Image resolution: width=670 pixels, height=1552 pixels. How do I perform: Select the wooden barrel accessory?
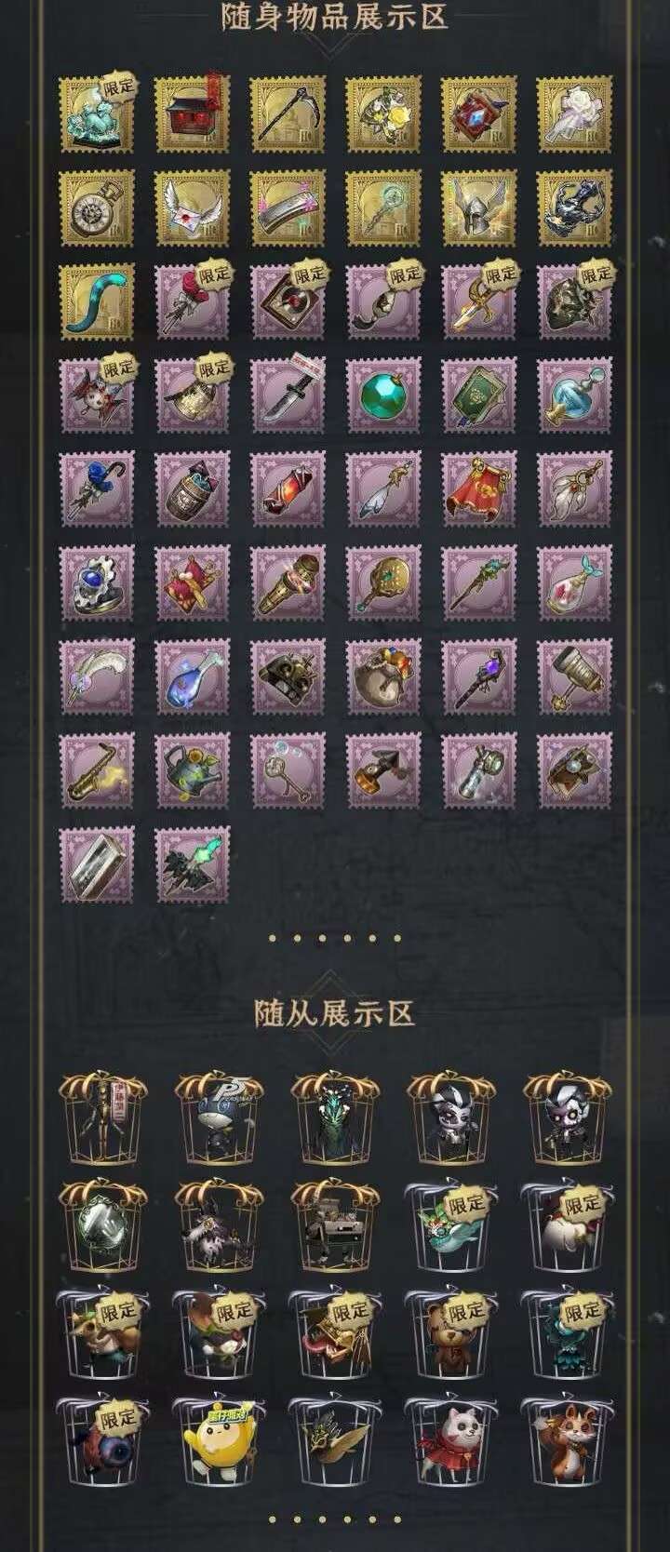[193, 488]
